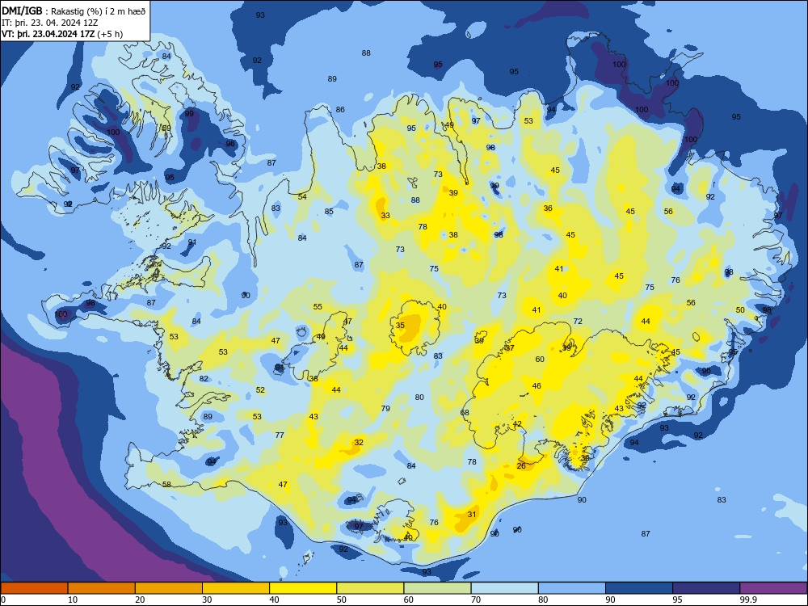Select the gold 30–40 legend swatch

[236, 588]
